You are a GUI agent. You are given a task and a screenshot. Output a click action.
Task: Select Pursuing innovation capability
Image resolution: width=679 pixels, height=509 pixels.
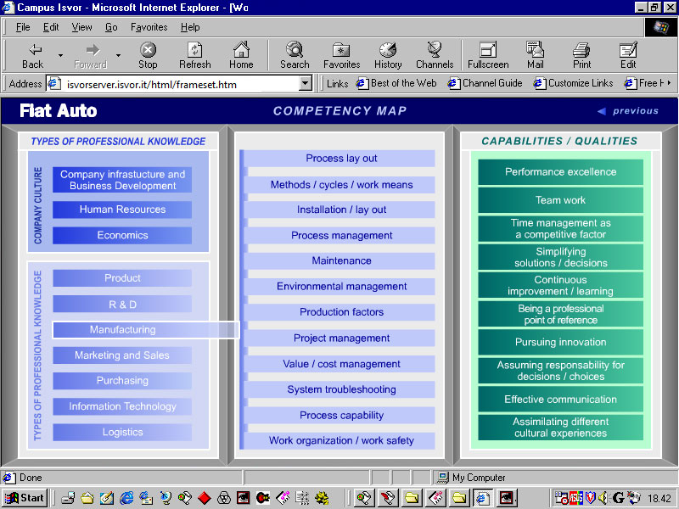tap(560, 342)
